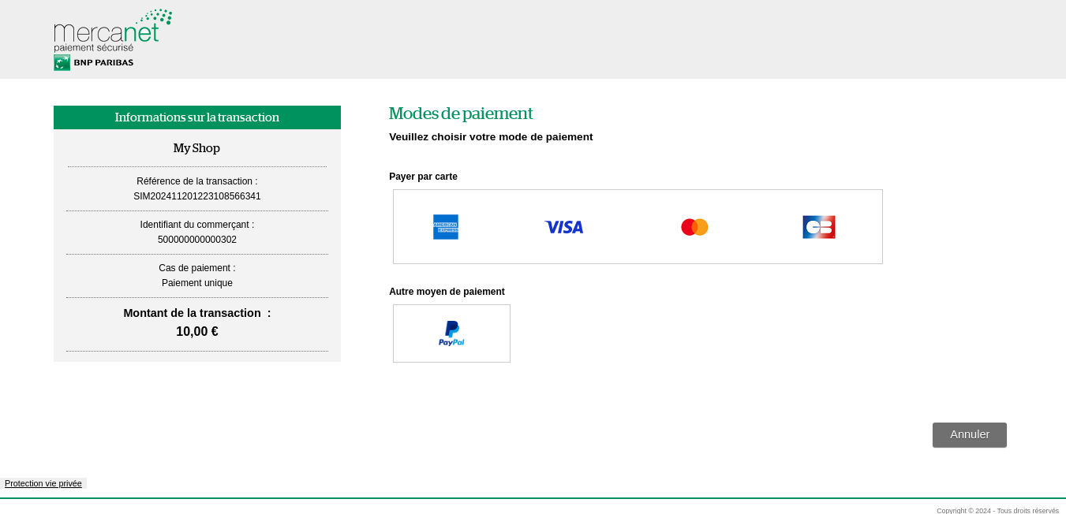This screenshot has width=1066, height=514.
Task: Click the copyright notice in footer
Action: tap(997, 510)
